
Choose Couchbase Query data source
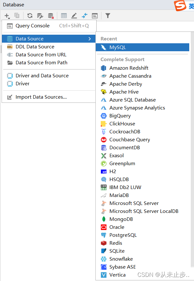[142, 140]
